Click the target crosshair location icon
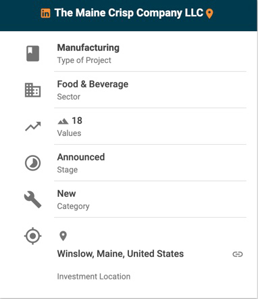This screenshot has width=258, height=299. click(33, 236)
